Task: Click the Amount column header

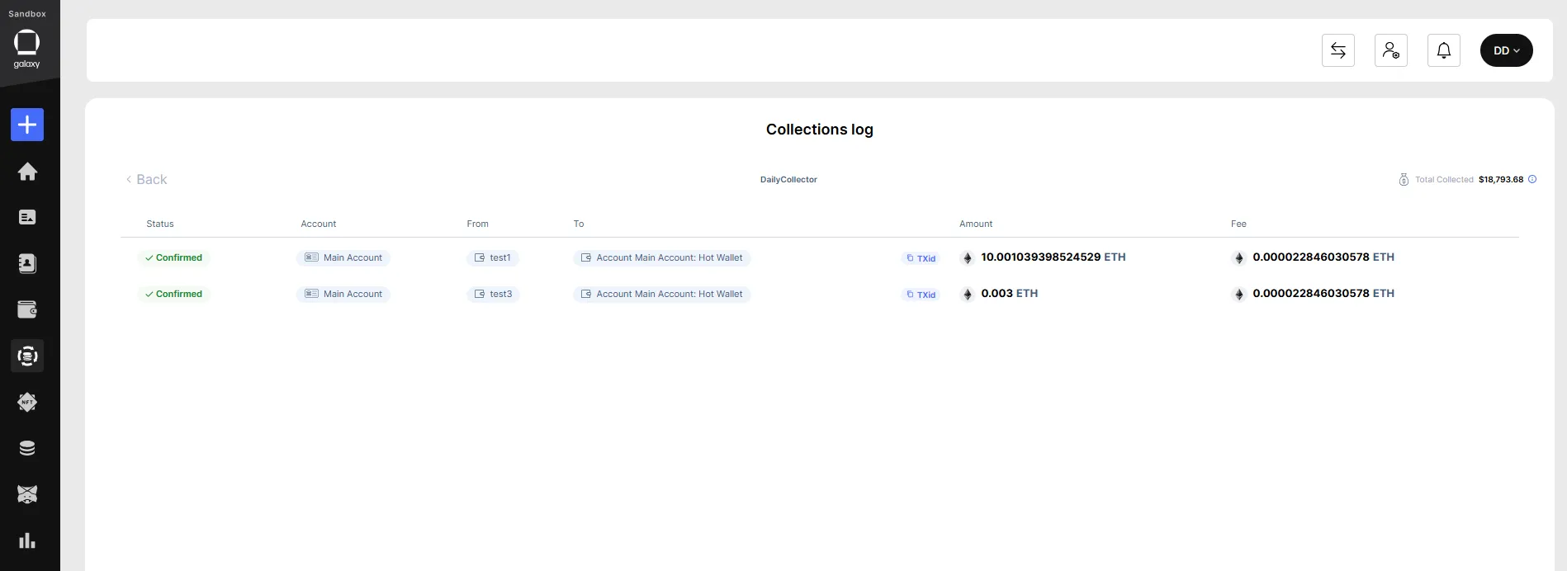Action: pos(976,224)
